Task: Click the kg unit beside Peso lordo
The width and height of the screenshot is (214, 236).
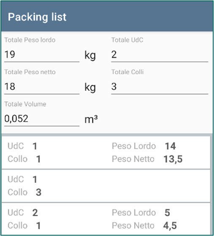Action: pyautogui.click(x=90, y=56)
